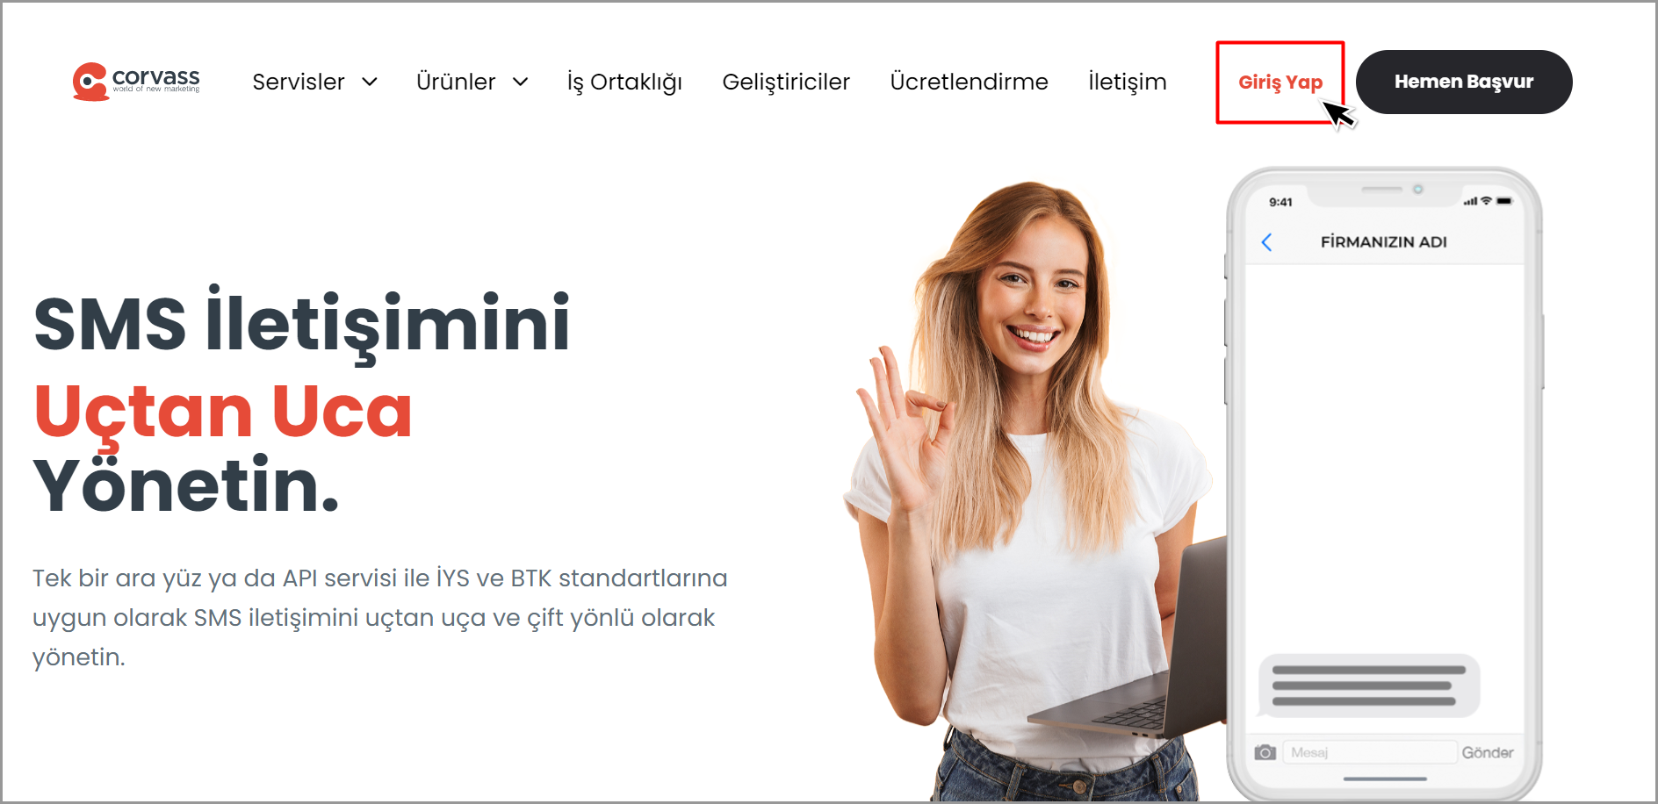Open the Ücretlendirme pricing page
Image resolution: width=1658 pixels, height=804 pixels.
tap(969, 82)
